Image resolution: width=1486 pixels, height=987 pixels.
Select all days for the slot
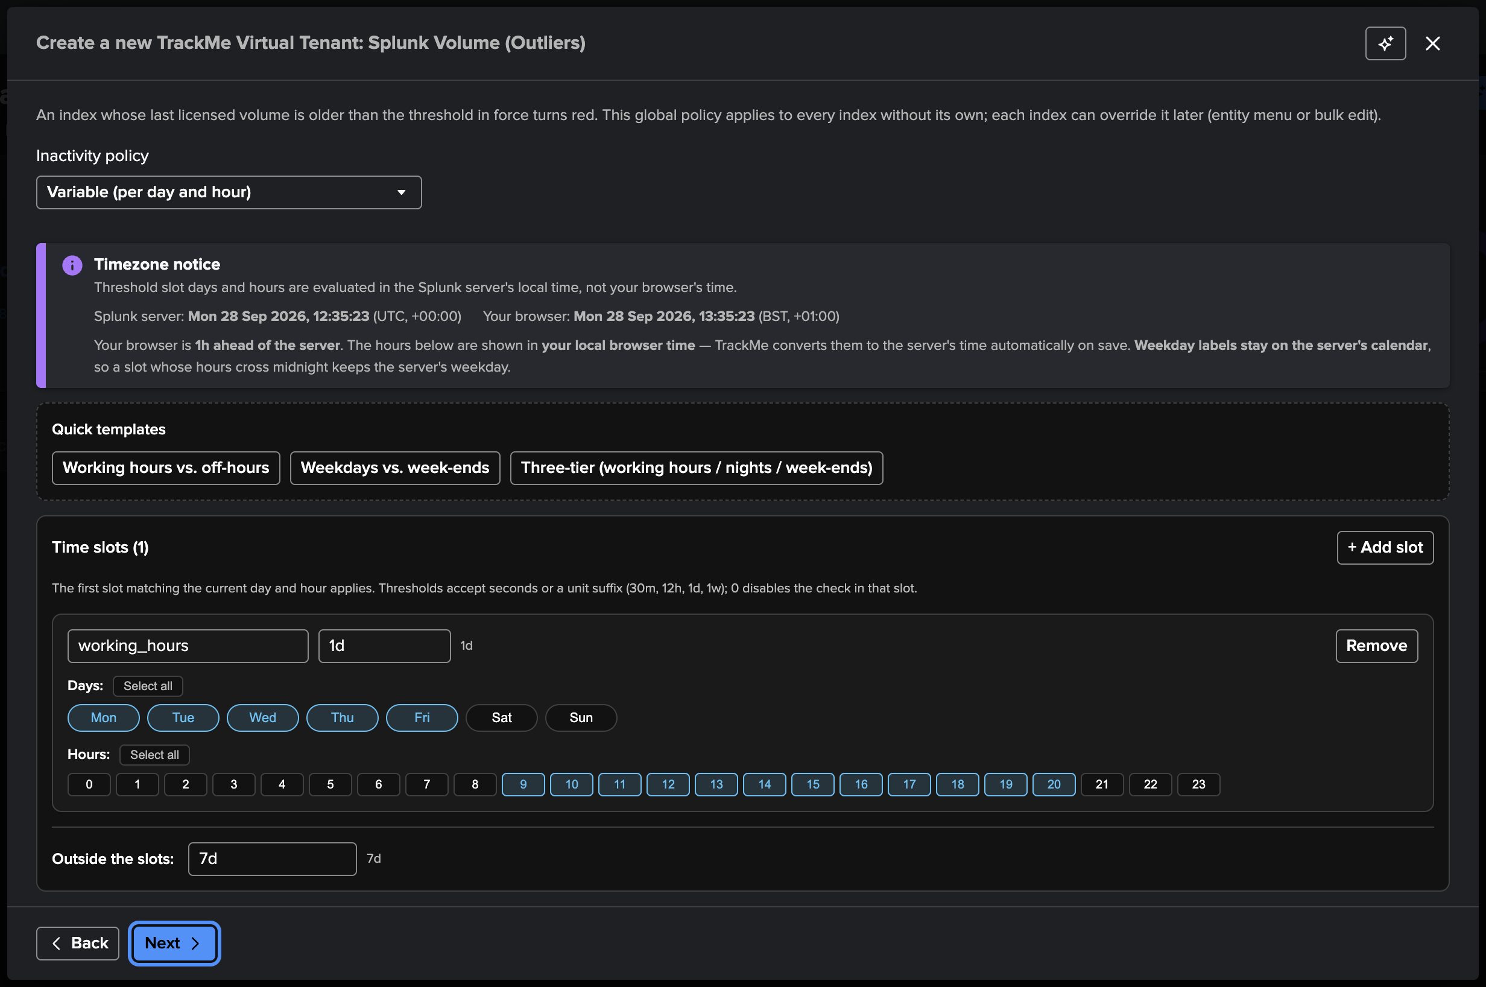click(148, 686)
